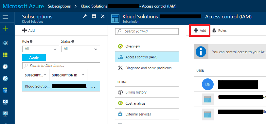Open the Role dropdown
This screenshot has width=266, height=124.
click(x=41, y=49)
